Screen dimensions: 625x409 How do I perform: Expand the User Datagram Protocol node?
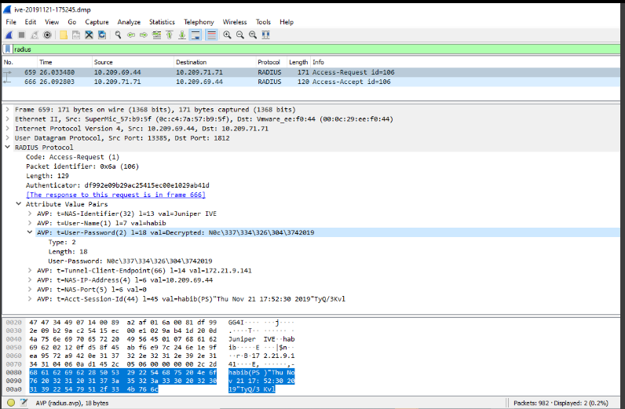tap(8, 137)
